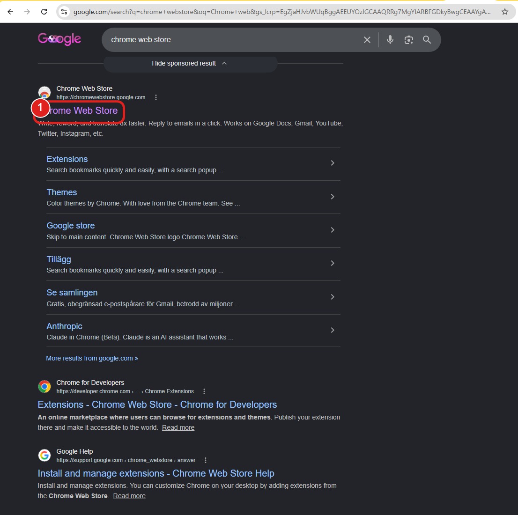Open Install and manage extensions help result
518x515 pixels.
156,473
